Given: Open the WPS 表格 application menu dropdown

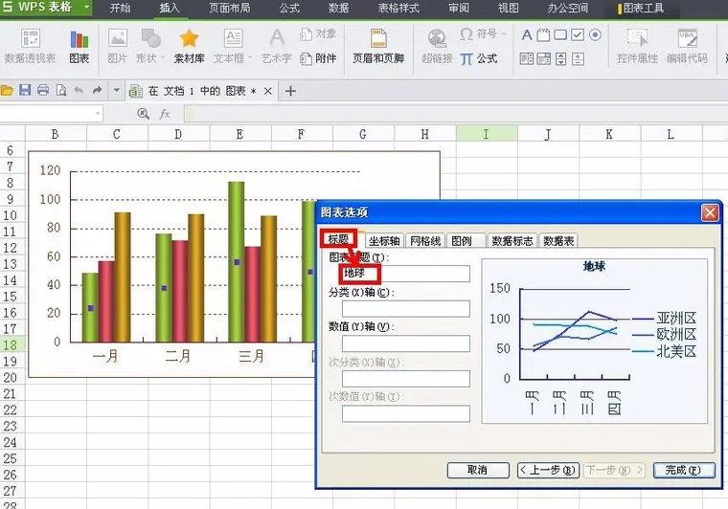Looking at the screenshot, I should [x=87, y=7].
